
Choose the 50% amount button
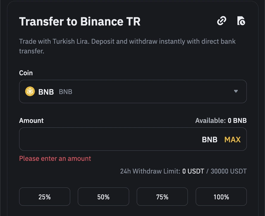coord(103,197)
